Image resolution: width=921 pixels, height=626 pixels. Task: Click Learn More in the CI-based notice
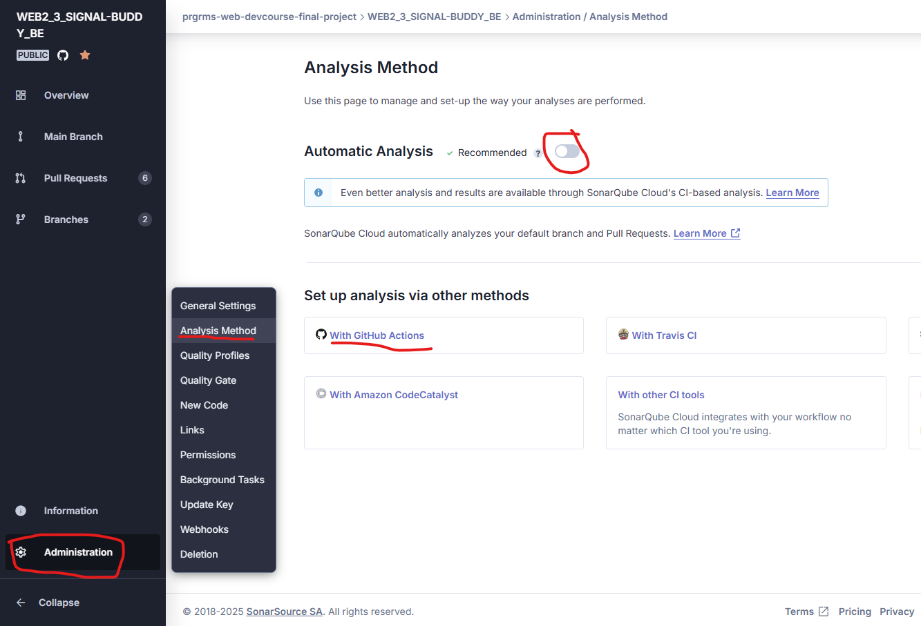coord(792,193)
